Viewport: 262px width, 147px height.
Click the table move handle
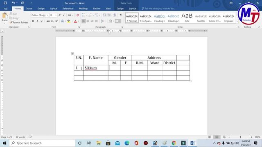coord(72,53)
